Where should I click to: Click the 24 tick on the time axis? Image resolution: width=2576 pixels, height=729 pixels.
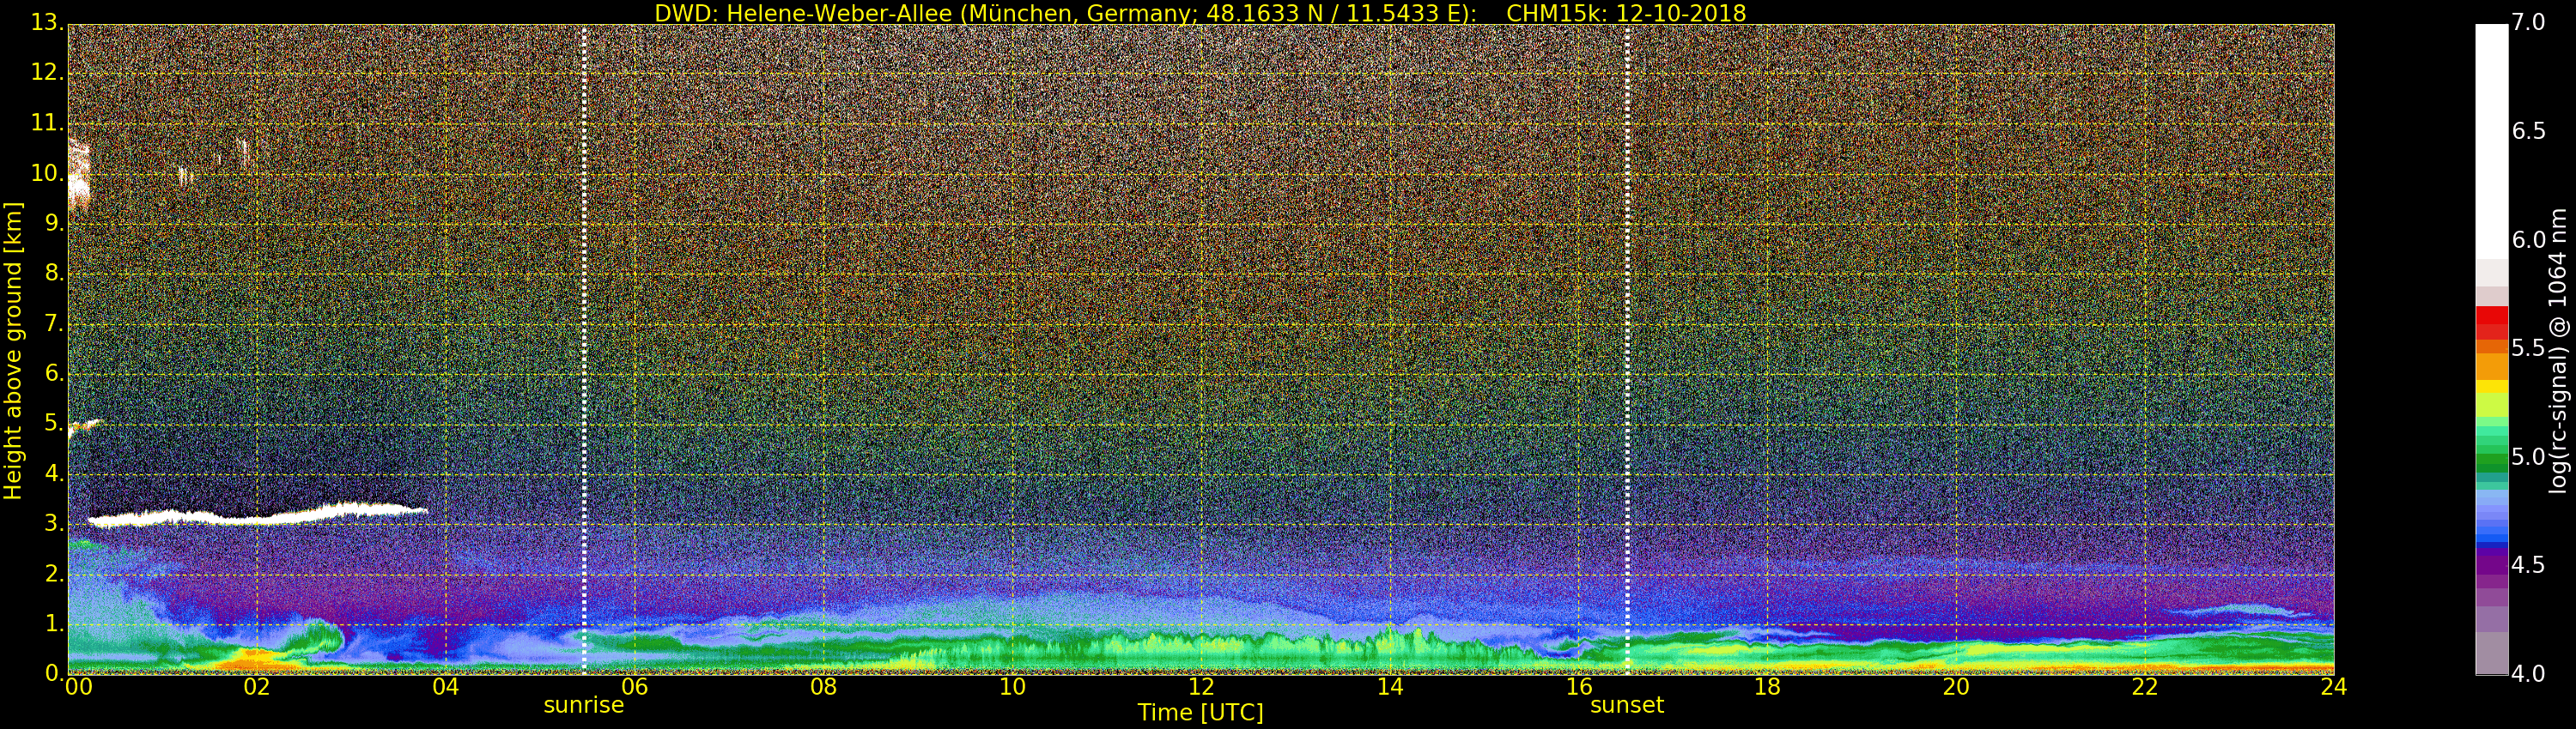(x=2333, y=687)
